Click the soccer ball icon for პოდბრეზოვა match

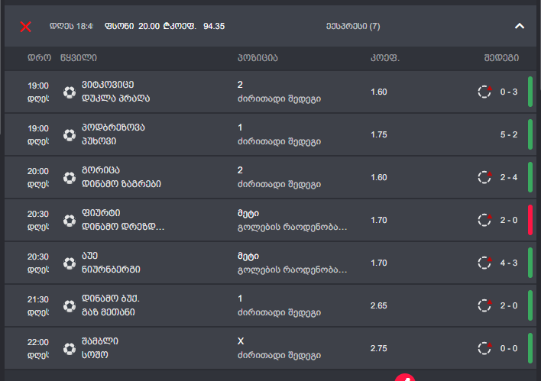70,135
